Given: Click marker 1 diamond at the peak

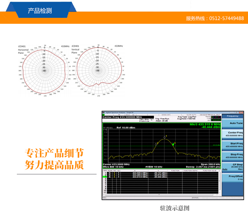Looking at the screenshot, I should tap(165, 137).
